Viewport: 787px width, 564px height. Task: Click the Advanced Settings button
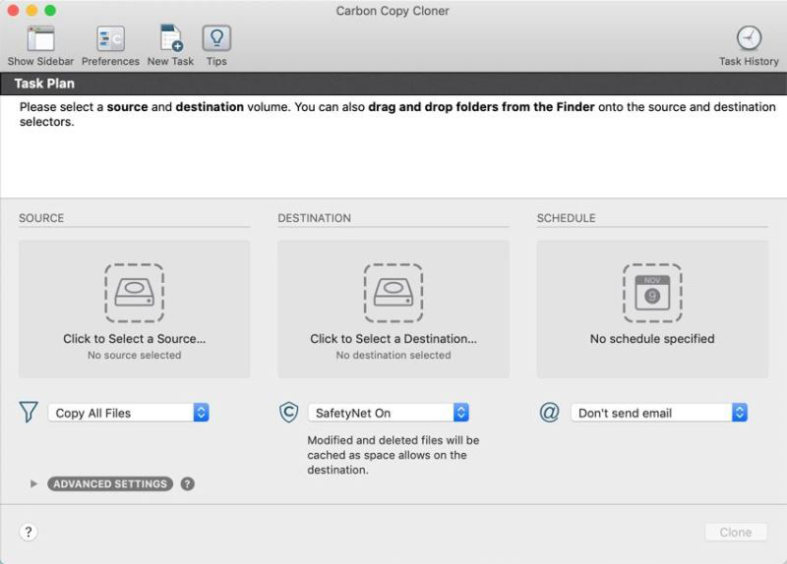point(110,483)
